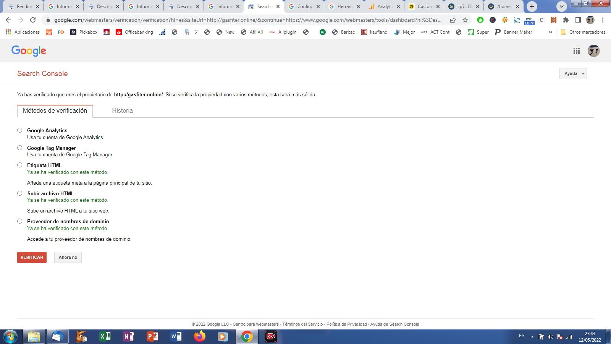This screenshot has width=611, height=344.
Task: Click the Chrome taskbar icon
Action: coord(247,336)
